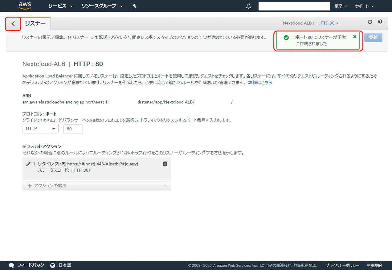Click the account name field in navbar
The height and width of the screenshot is (270, 392).
click(x=294, y=6)
